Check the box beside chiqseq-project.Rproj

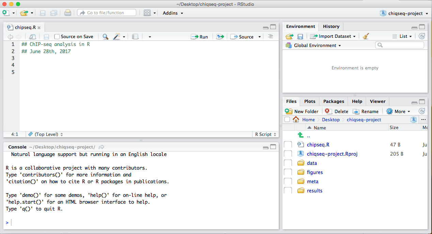click(288, 154)
